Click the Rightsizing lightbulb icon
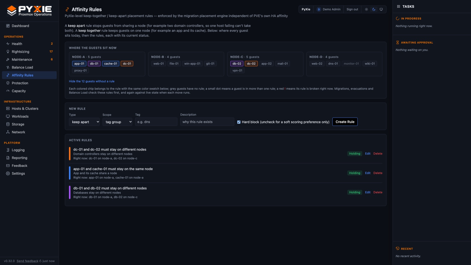This screenshot has width=471, height=265. tap(8, 52)
